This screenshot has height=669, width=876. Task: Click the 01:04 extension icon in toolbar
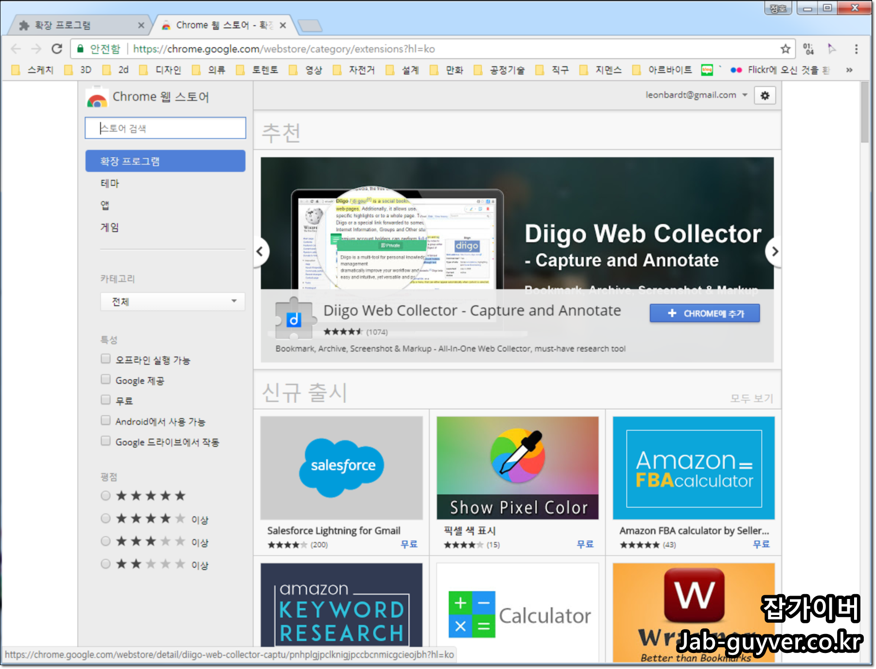coord(808,49)
